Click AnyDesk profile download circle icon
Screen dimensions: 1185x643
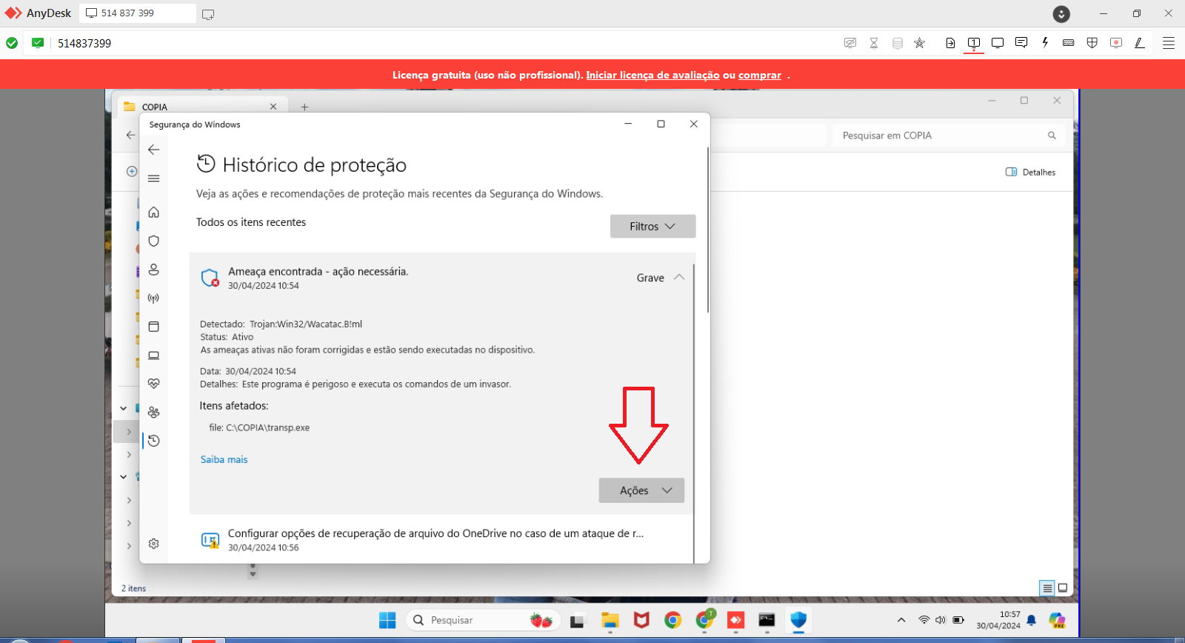pos(1061,14)
